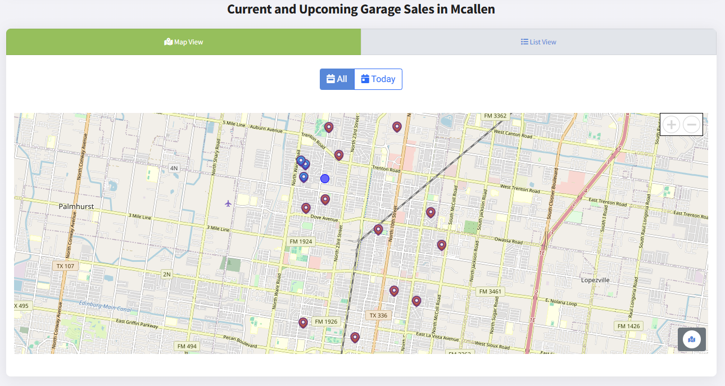Select the Map View tab
725x386 pixels.
click(x=183, y=42)
